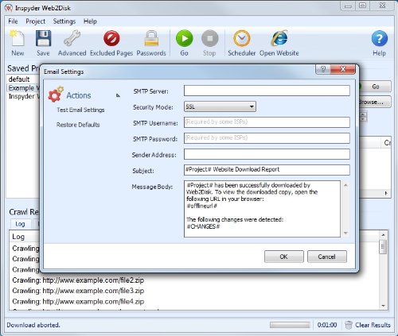Click the grey Stop icon
The image size is (398, 336).
[x=209, y=39]
